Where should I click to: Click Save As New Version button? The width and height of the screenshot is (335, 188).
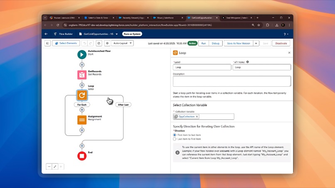[x=239, y=43]
